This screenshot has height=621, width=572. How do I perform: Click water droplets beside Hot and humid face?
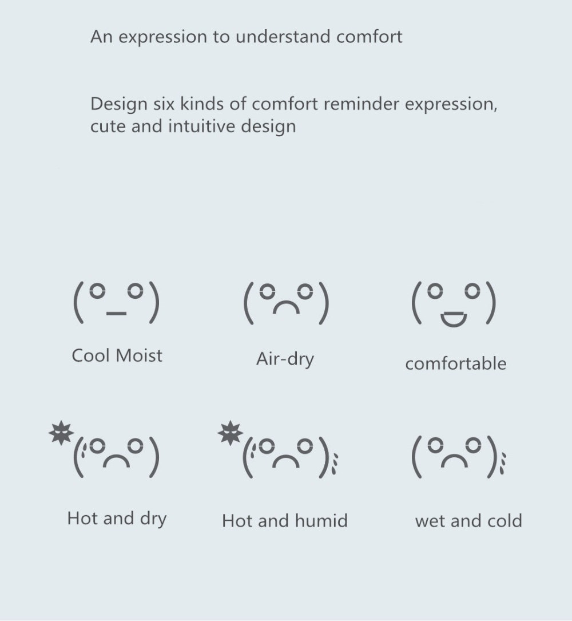click(335, 464)
